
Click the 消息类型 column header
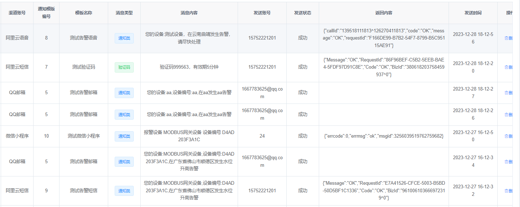click(x=124, y=13)
